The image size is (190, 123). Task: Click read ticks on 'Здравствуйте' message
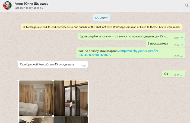182,37
